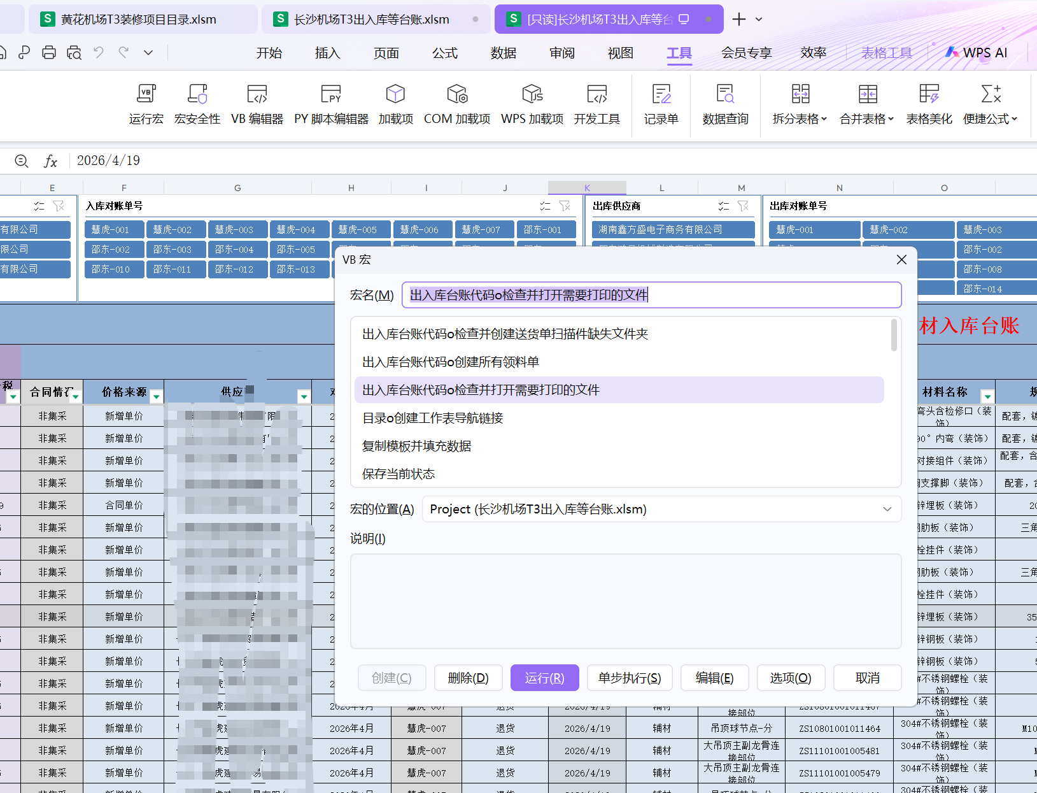
Task: Switch to 公式 ribbon tab
Action: [x=445, y=53]
